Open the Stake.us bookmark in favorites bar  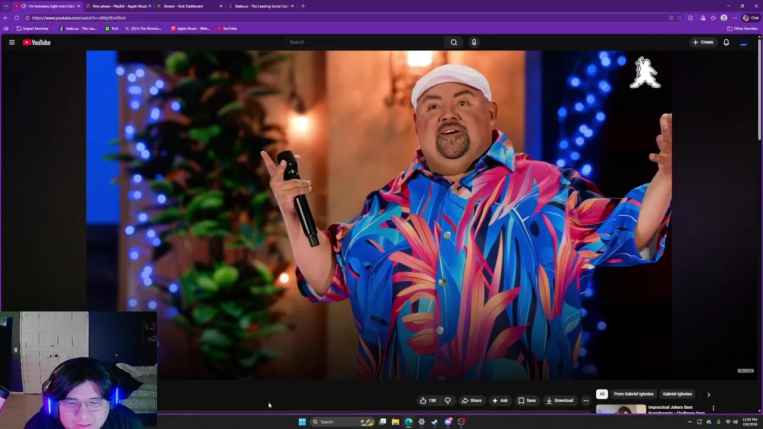[78, 29]
